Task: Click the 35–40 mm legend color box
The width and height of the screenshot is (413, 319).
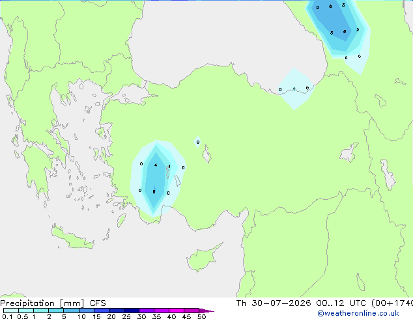Action: click(x=161, y=311)
